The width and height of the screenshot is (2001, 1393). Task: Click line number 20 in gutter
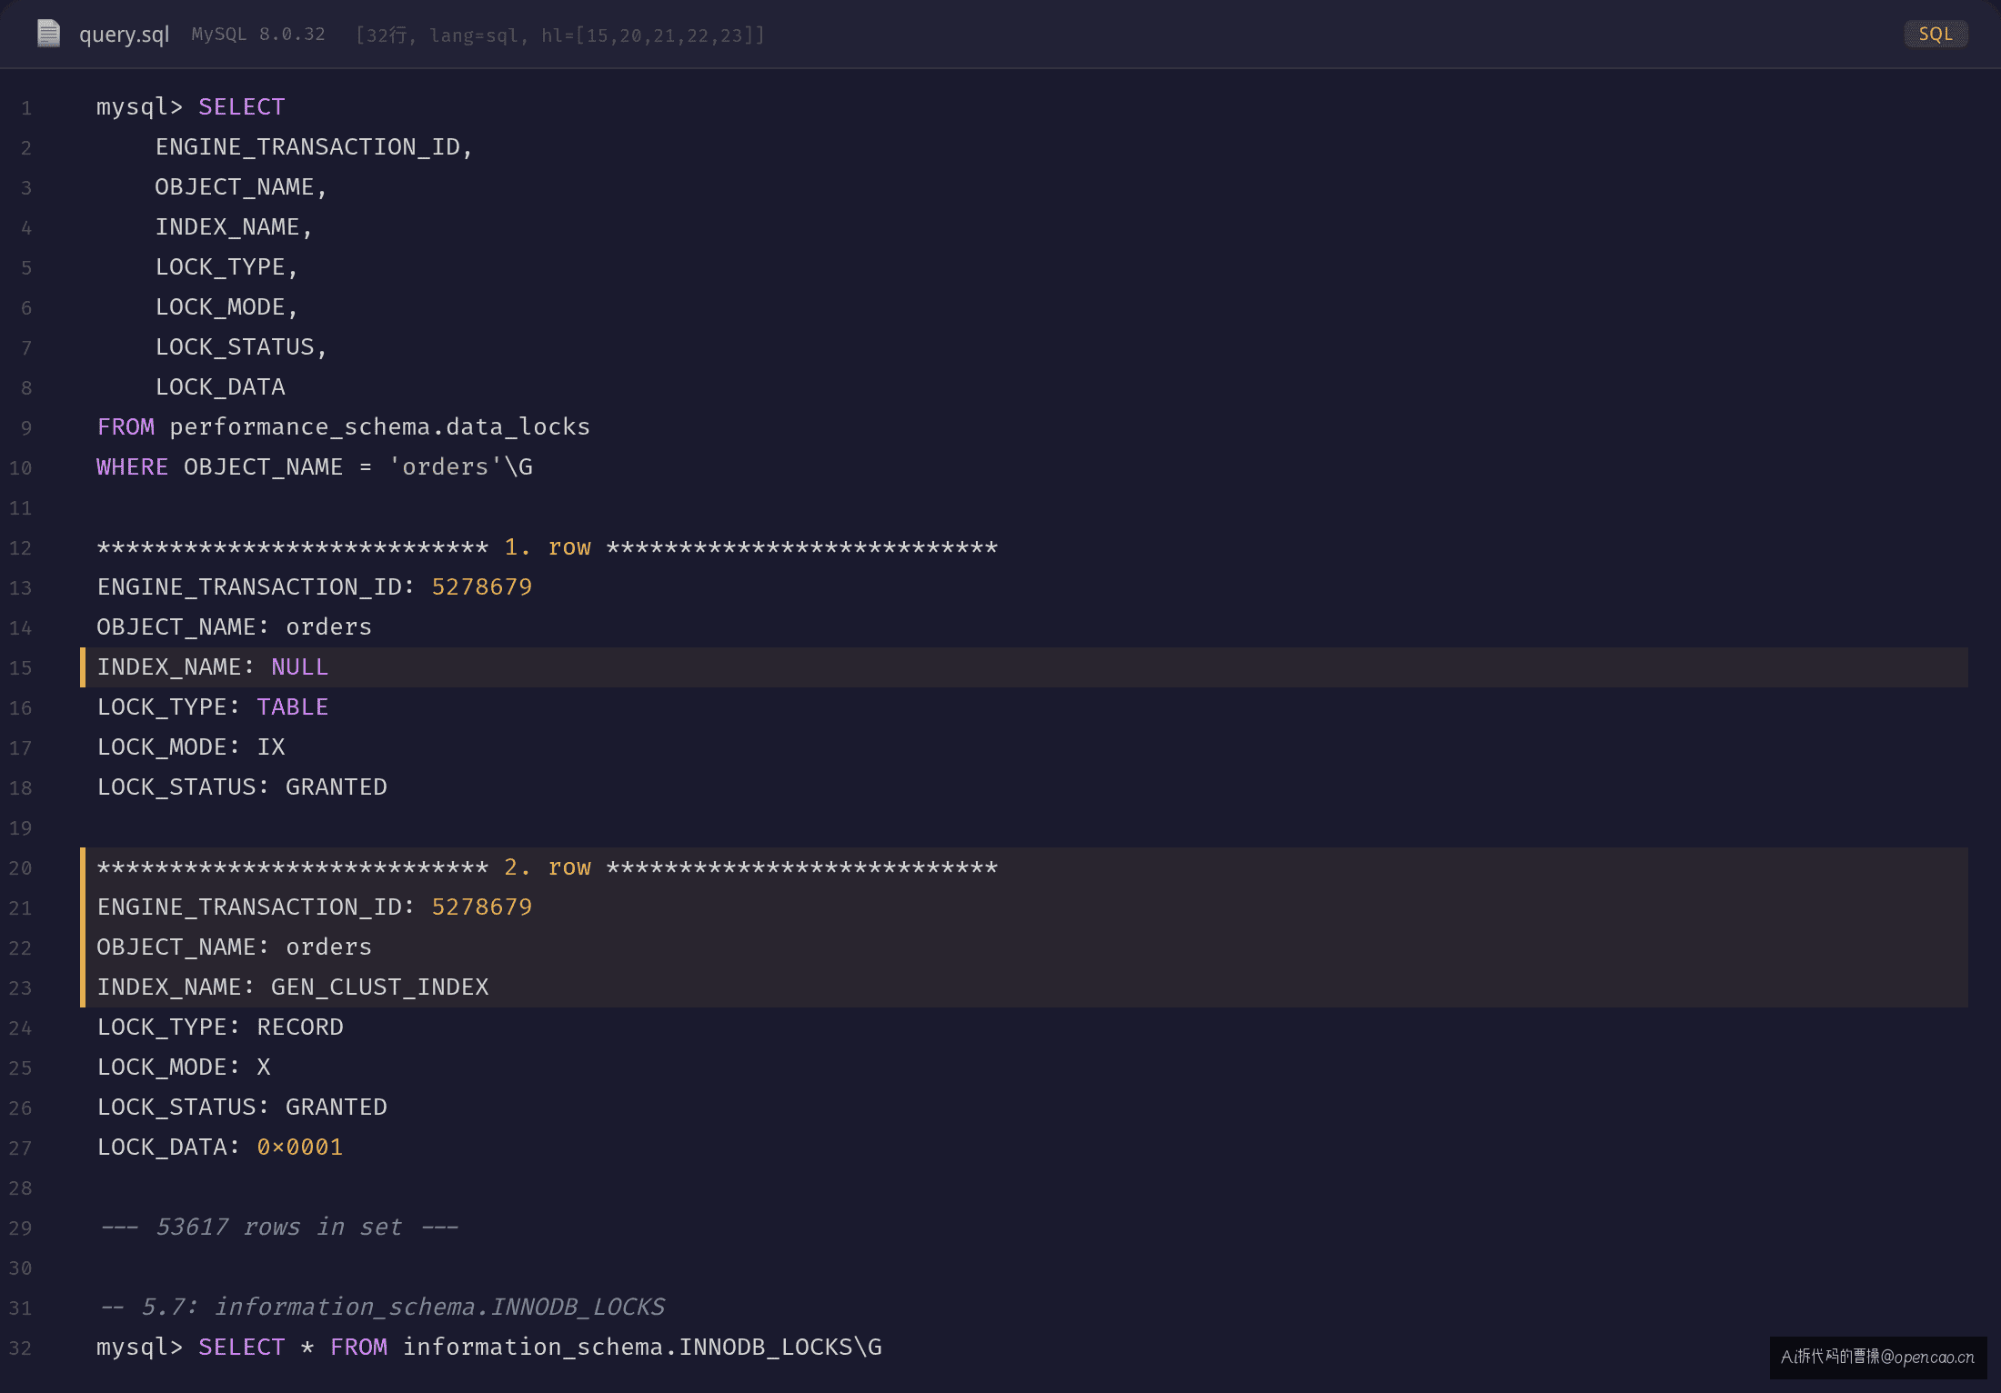21,868
